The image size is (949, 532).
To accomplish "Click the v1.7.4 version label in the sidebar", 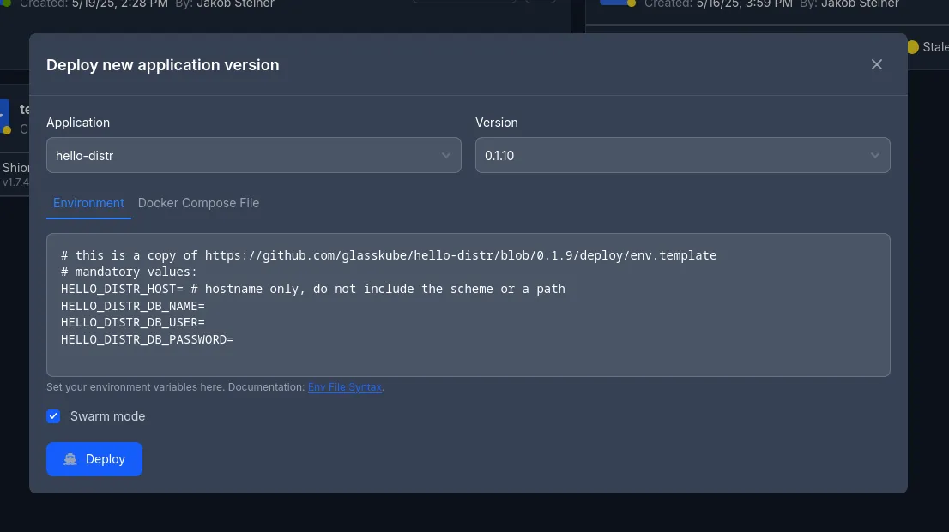I will (15, 182).
